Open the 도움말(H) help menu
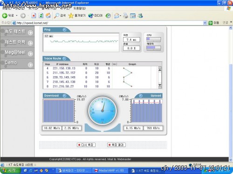 point(80,8)
